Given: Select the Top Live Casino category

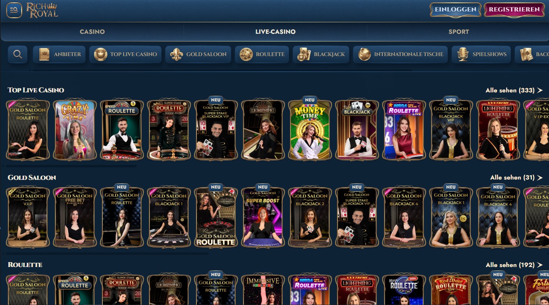Looking at the screenshot, I should (x=125, y=54).
